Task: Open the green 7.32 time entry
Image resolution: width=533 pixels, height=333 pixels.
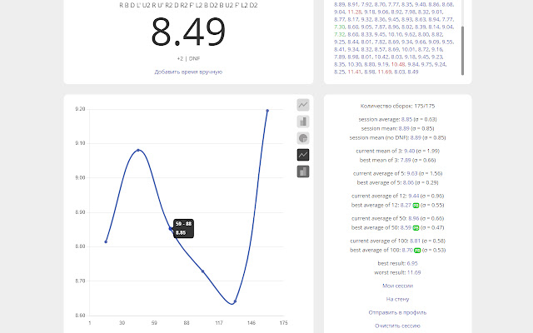Action: point(340,34)
